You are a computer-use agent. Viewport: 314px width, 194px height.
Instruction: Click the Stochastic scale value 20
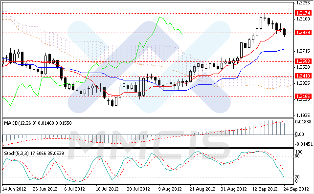(x=297, y=177)
